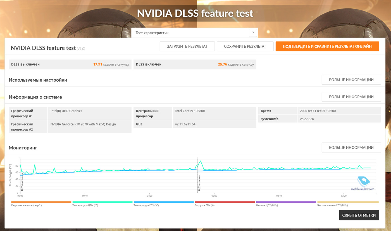Click DLSS выключен marker in chart
391x231 pixels.
(22, 182)
